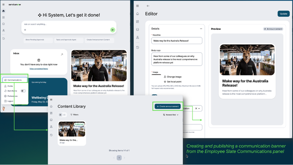Open hamburger menu in Content Library window
Screen dimensions: 293x165
coord(51,99)
